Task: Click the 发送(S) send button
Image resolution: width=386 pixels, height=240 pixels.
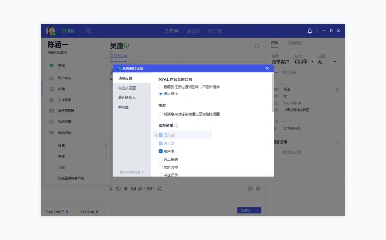Action: coord(246,211)
